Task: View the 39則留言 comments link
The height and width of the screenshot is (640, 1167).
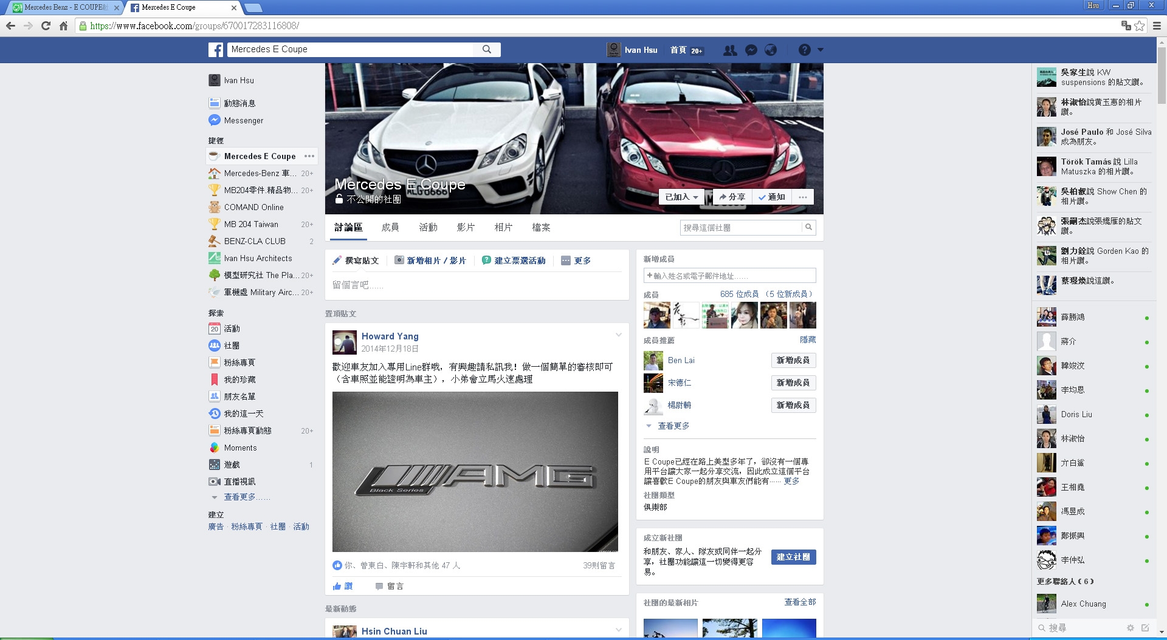Action: tap(599, 565)
